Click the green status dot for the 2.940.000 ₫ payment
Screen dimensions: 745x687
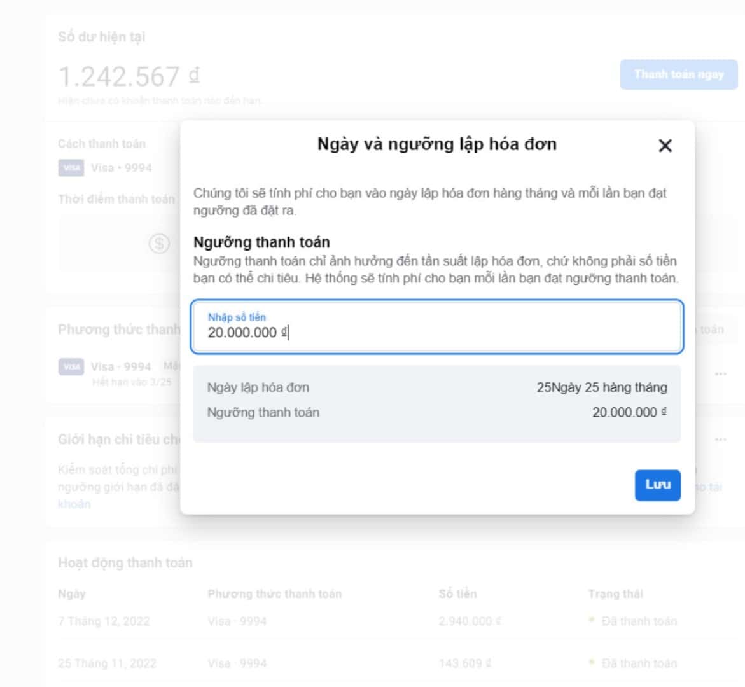coord(592,620)
